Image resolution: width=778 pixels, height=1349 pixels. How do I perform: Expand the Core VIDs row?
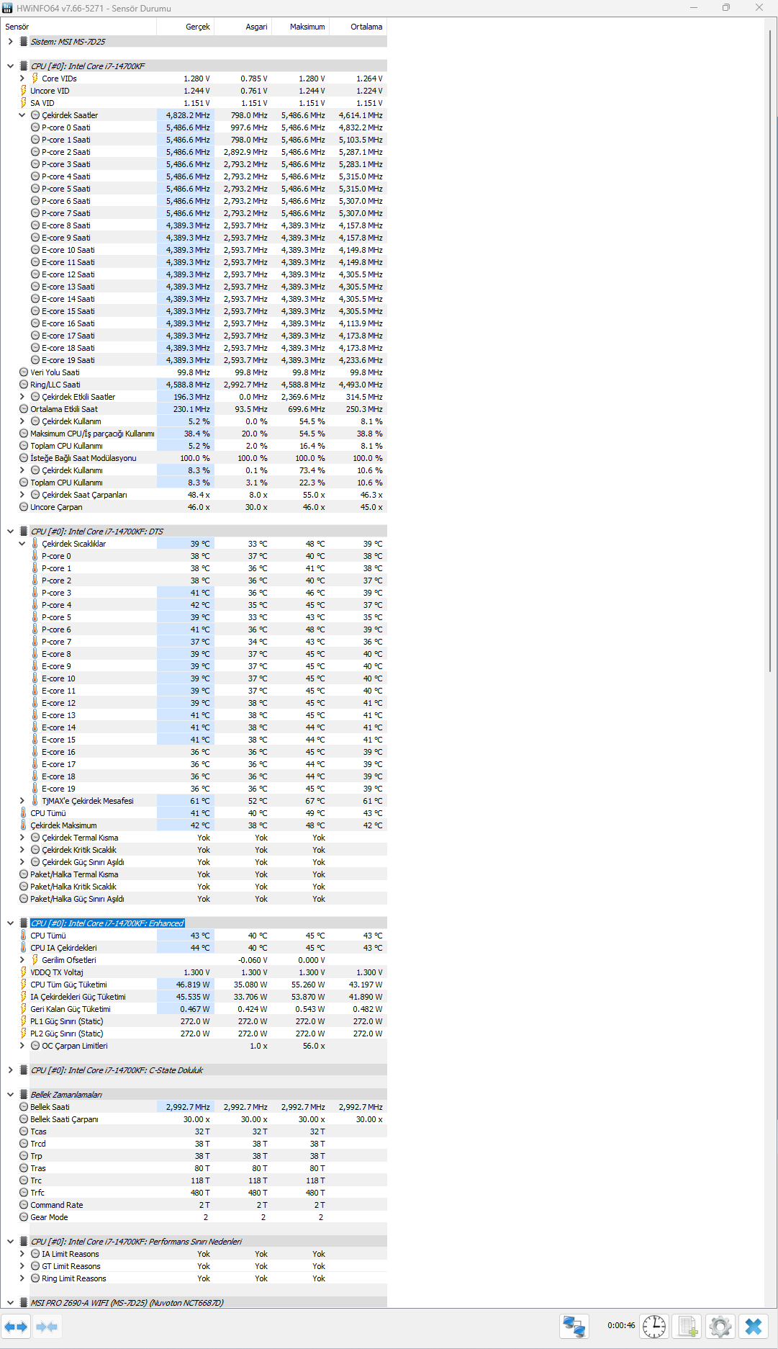[22, 79]
